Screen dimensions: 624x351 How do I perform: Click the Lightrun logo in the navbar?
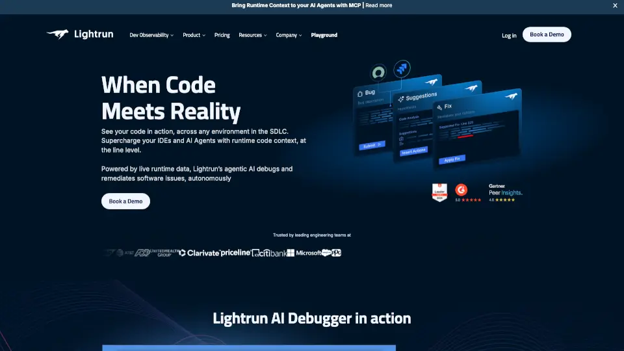[79, 34]
